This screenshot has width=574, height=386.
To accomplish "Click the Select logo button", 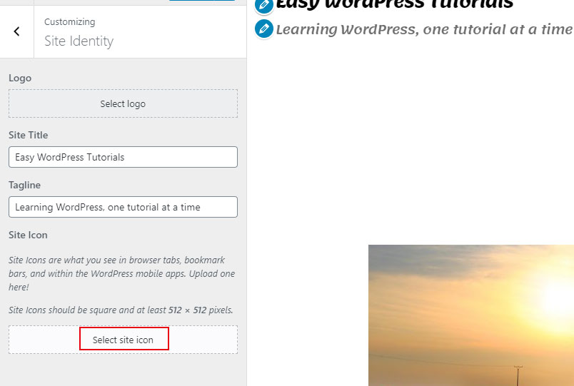I will click(x=123, y=103).
